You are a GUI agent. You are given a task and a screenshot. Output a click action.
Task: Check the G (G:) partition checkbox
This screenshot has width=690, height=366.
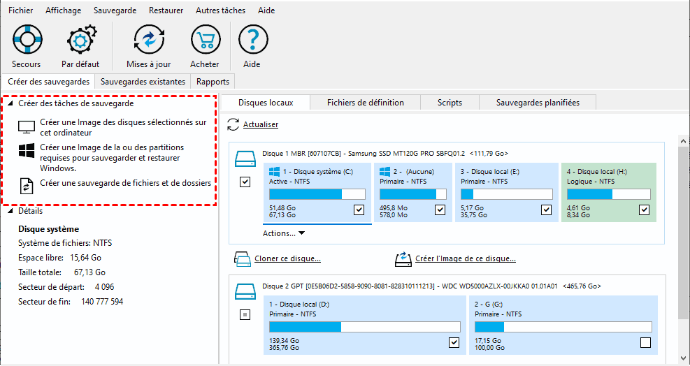point(645,342)
